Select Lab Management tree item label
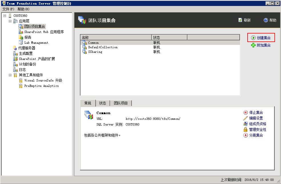Viewport: 281px width, 184px height. point(36,43)
